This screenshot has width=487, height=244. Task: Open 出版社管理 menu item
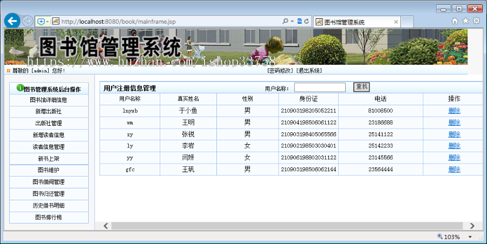click(x=49, y=124)
